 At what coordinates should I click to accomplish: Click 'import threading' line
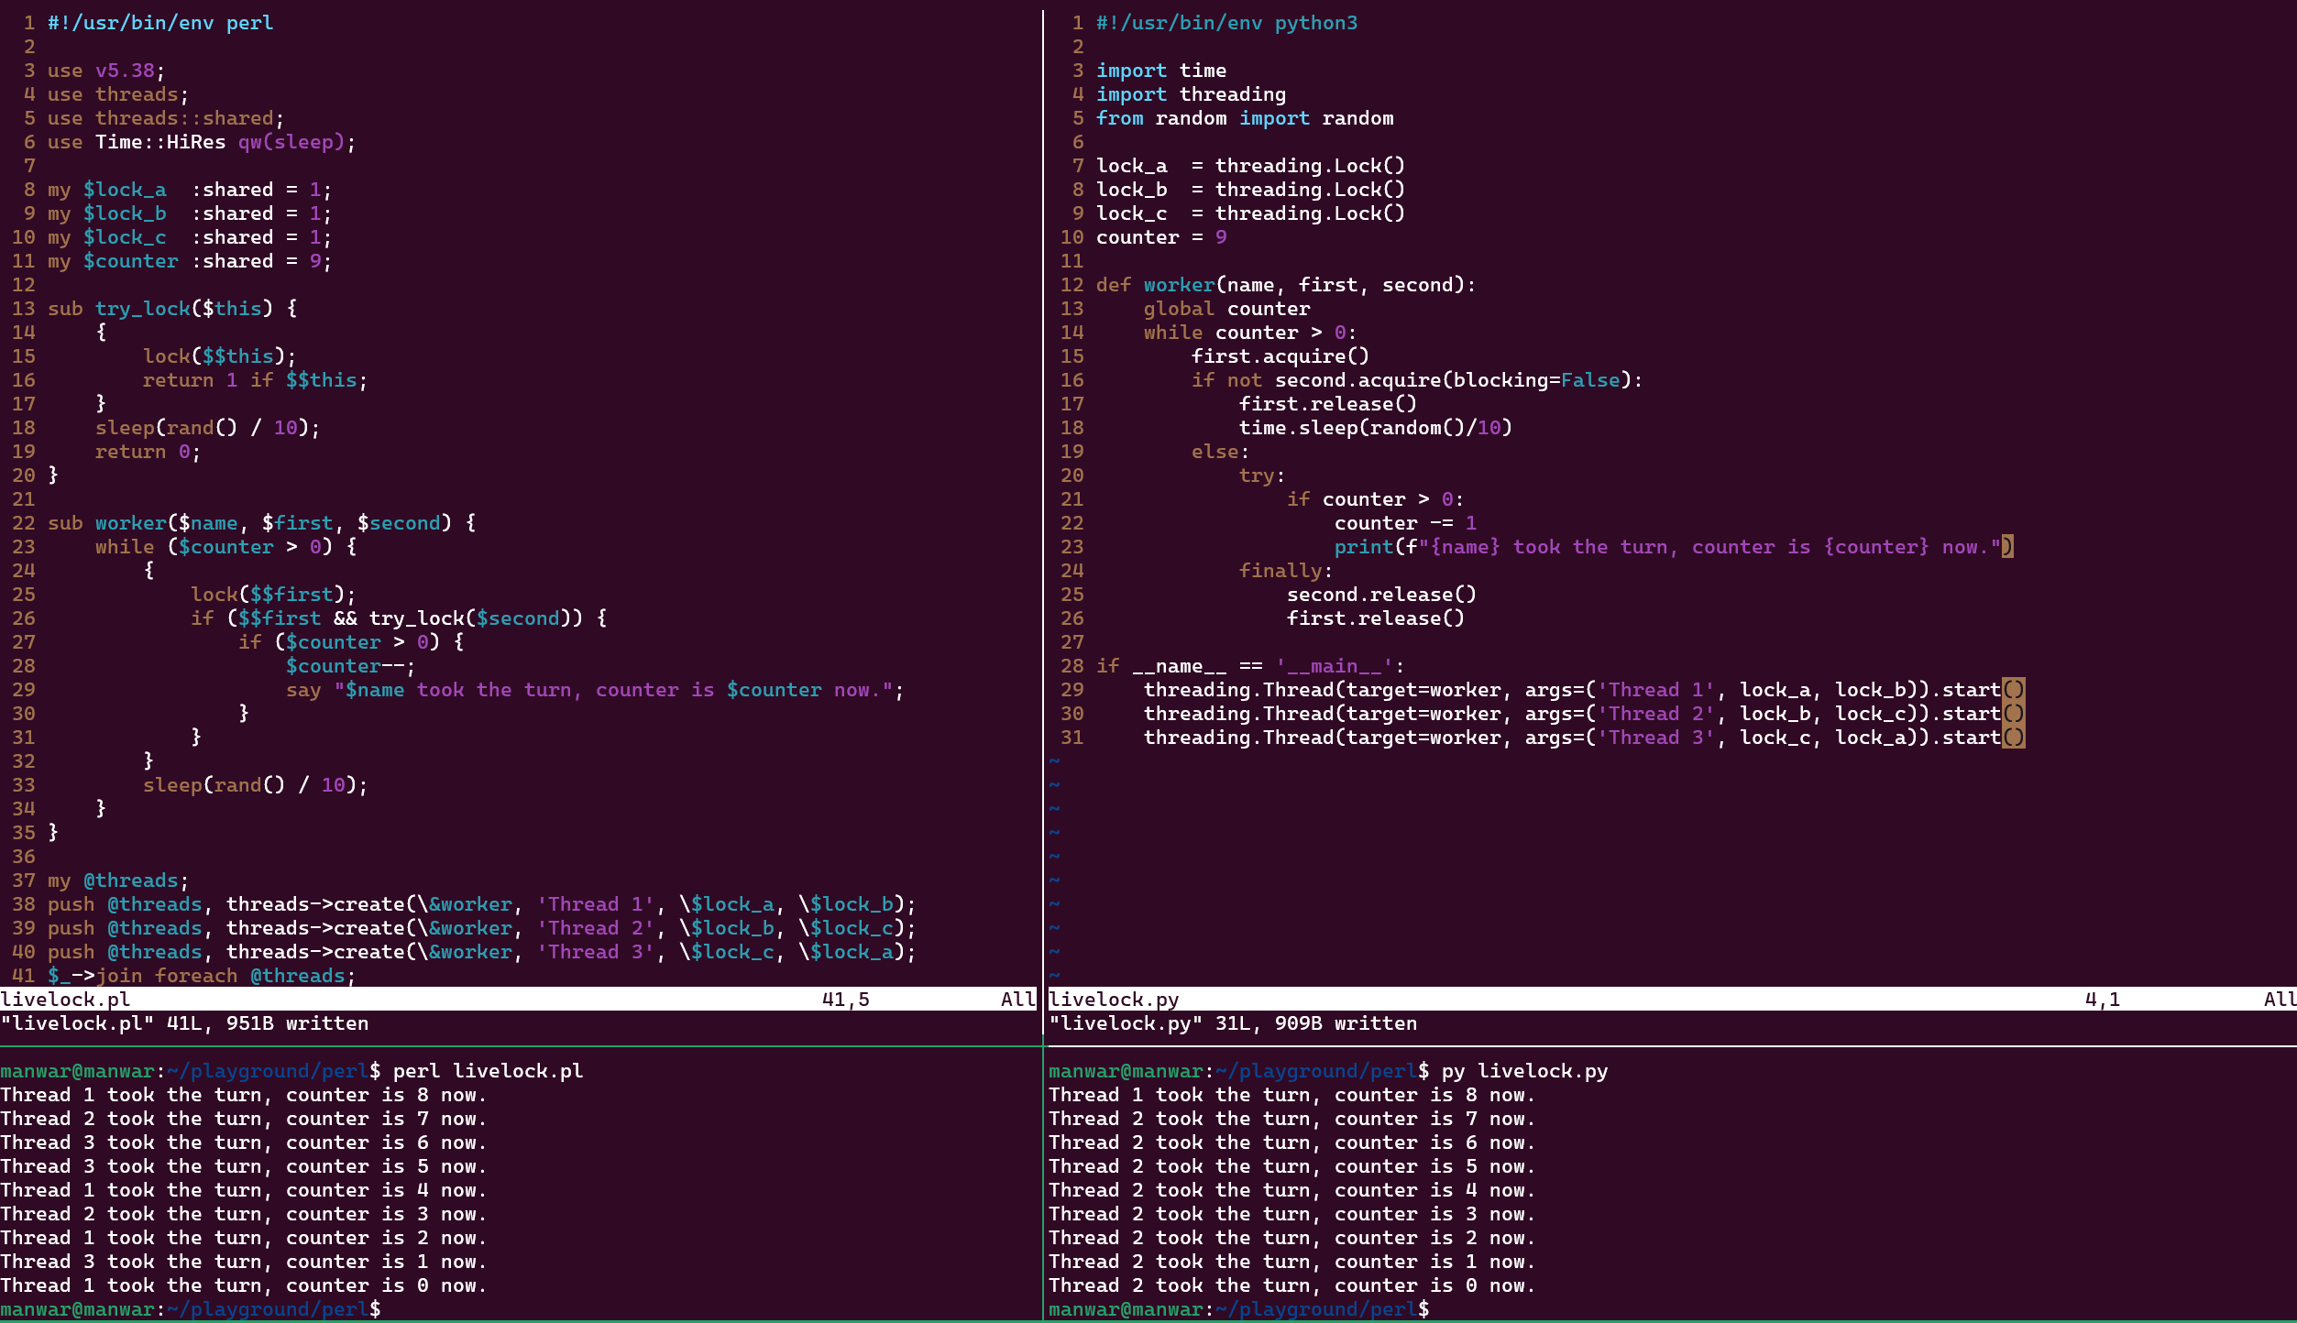click(x=1192, y=94)
